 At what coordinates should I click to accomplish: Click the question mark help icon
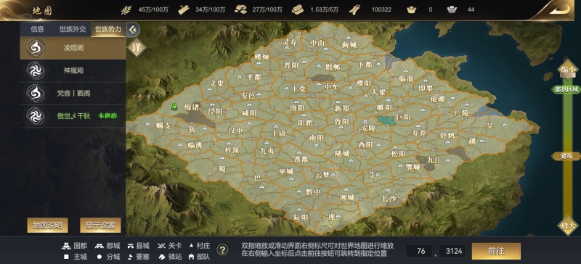click(x=222, y=250)
